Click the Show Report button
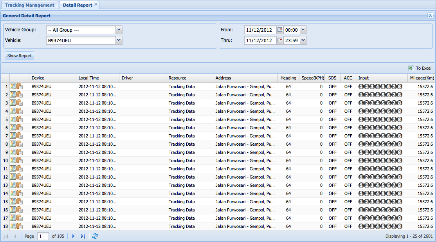This screenshot has width=436, height=242. 20,56
